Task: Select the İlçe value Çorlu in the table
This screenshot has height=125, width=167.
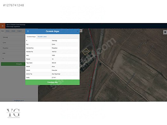Action: 53,44
